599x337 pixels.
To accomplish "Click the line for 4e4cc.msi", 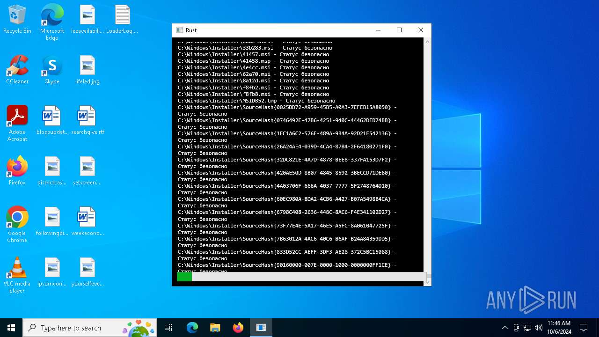I will pos(253,67).
